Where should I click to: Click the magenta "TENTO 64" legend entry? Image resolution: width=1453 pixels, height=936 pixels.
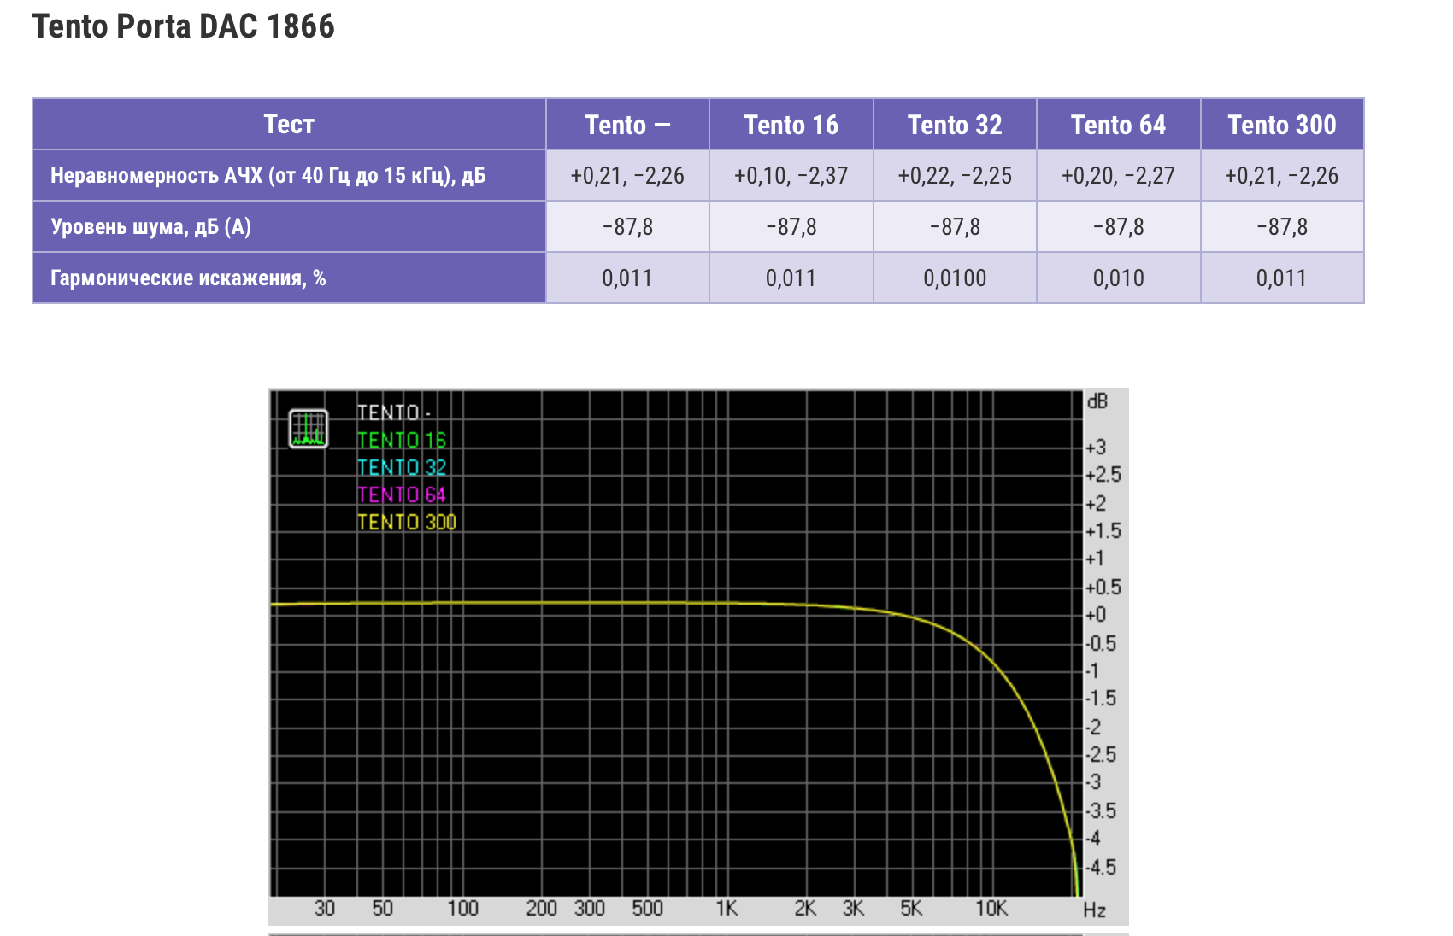click(x=402, y=494)
